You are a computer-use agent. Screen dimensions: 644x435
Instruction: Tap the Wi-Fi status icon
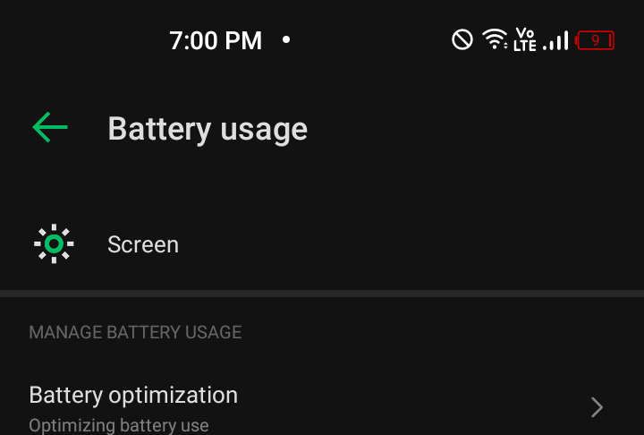[495, 39]
